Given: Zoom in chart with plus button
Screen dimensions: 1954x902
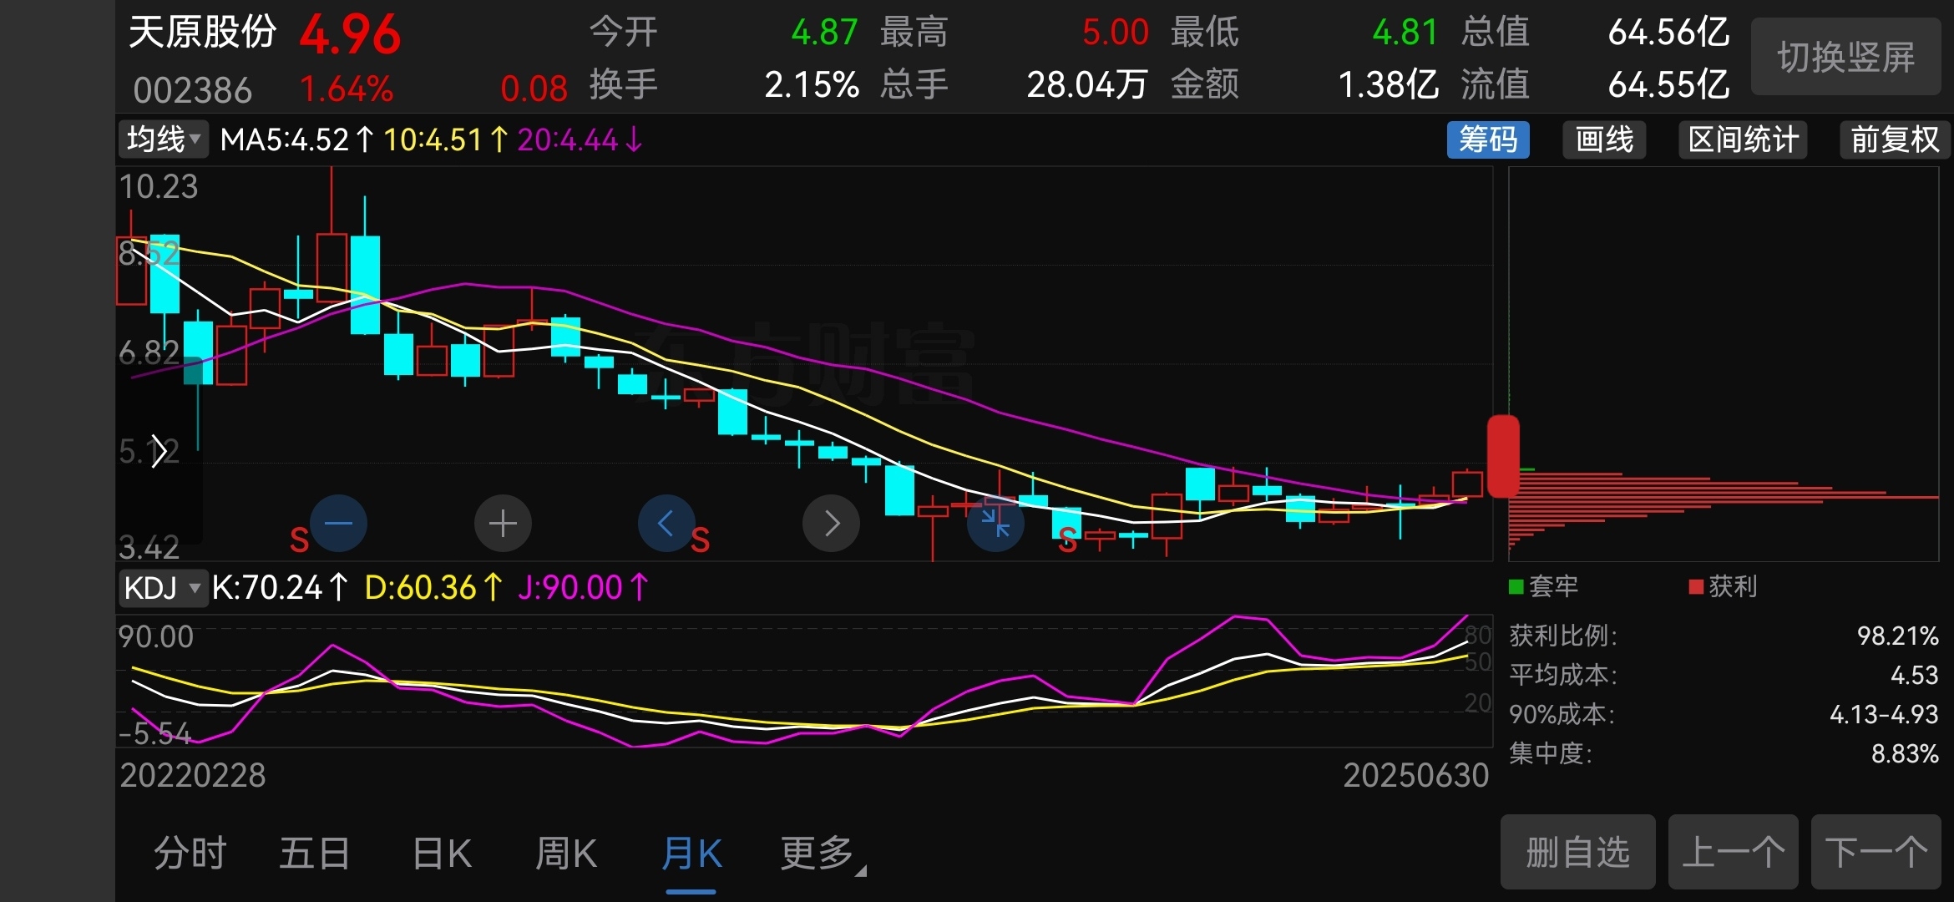Looking at the screenshot, I should click(503, 524).
